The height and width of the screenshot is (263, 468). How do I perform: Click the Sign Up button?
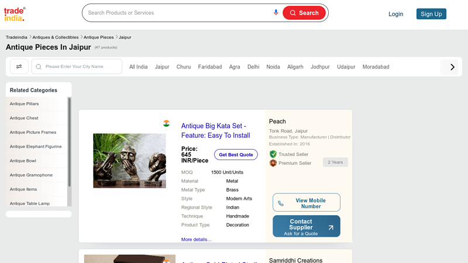[x=431, y=14]
